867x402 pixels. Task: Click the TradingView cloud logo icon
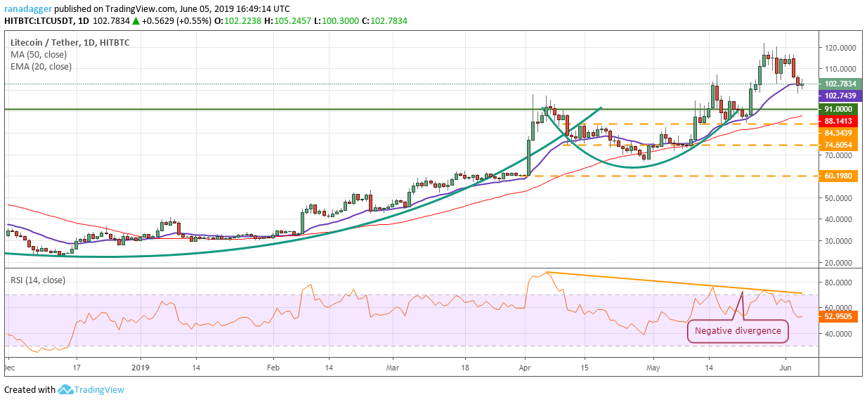pos(66,389)
